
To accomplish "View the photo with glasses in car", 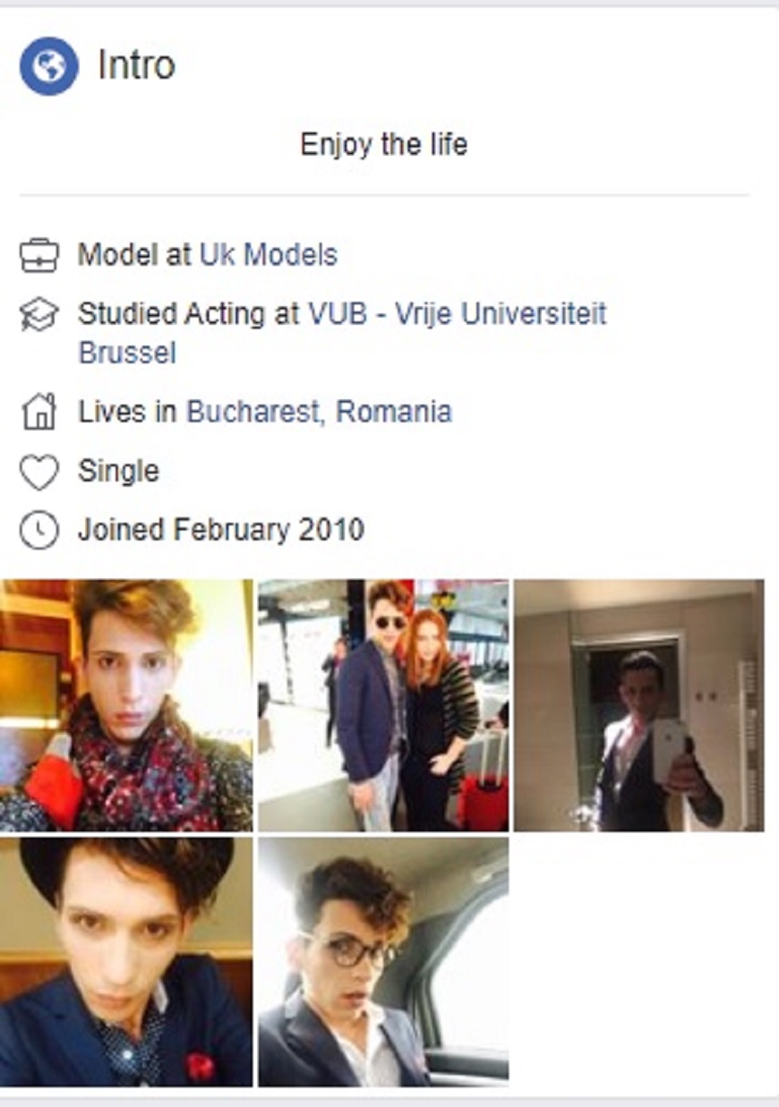I will pos(383,961).
